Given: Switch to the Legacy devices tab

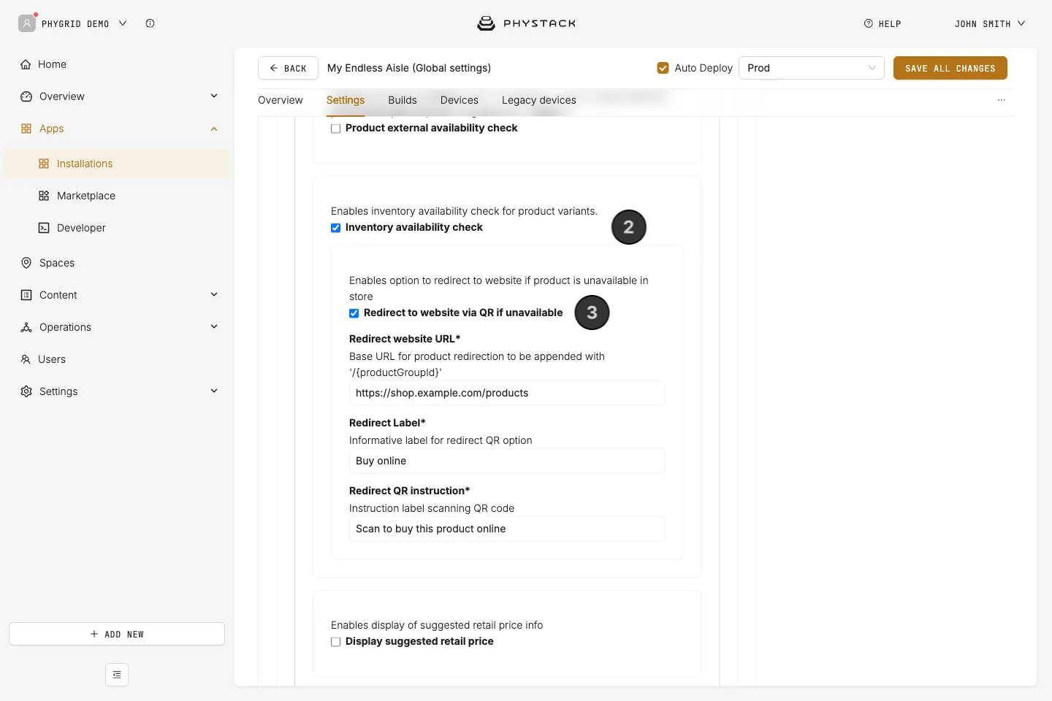Looking at the screenshot, I should click(539, 100).
